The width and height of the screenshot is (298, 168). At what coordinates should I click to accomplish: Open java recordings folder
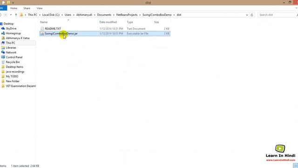15,71
